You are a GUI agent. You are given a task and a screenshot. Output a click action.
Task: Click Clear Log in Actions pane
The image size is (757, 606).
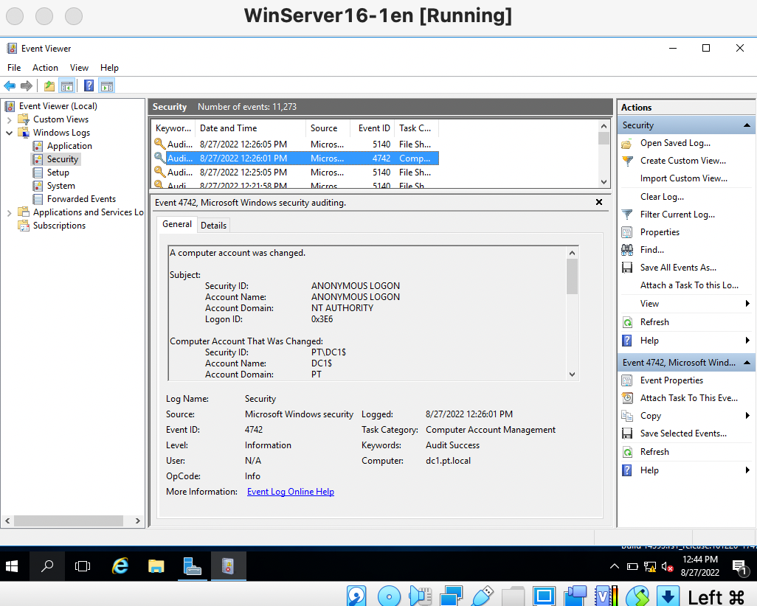point(662,197)
